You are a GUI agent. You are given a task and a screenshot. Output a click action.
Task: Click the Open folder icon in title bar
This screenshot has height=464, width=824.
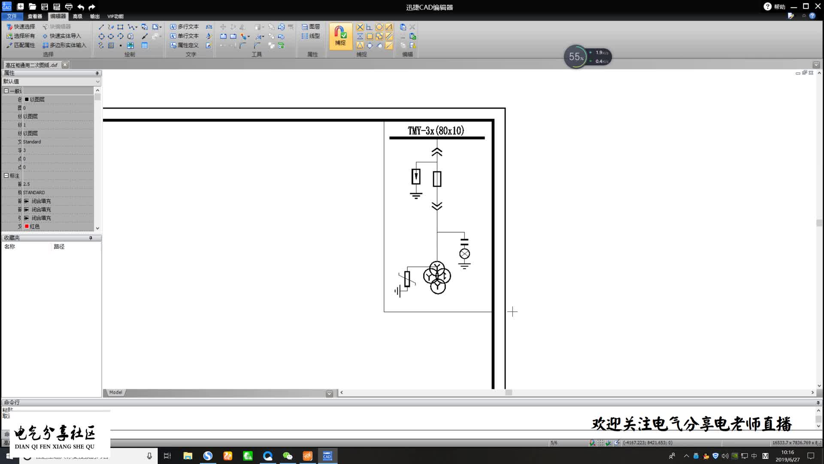pyautogui.click(x=32, y=7)
